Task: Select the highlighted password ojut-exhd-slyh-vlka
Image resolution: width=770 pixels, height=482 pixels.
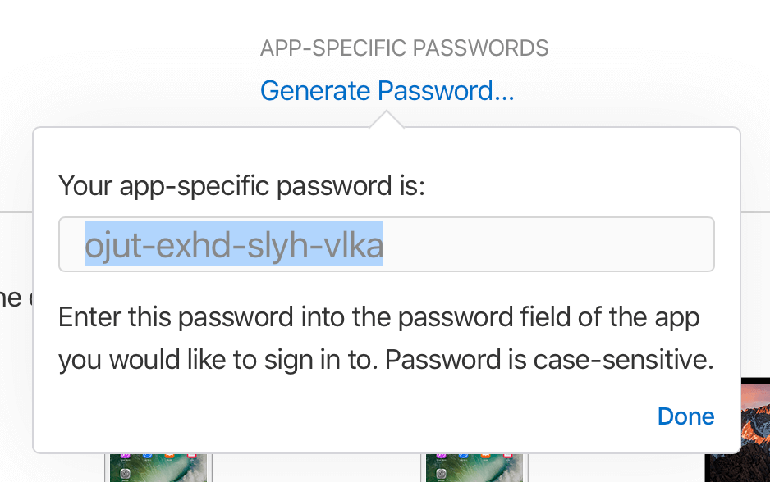Action: (234, 243)
